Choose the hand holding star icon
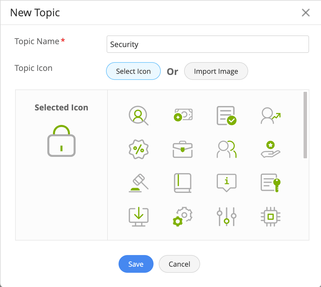Viewport: 321px width, 287px height. click(271, 149)
